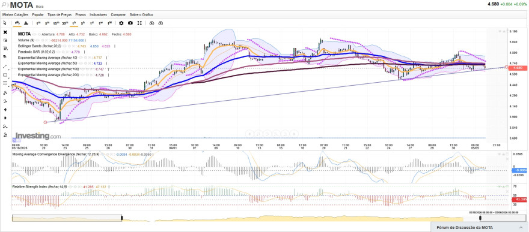Click the search icon beside MOTA

[x=4, y=5]
